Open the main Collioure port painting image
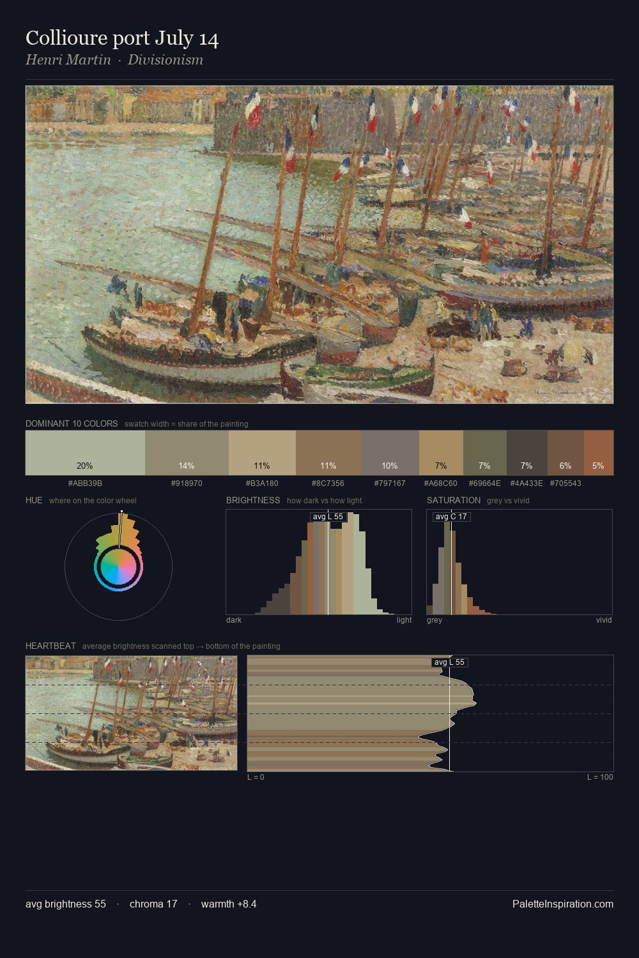Screen dimensions: 639x958 point(319,245)
